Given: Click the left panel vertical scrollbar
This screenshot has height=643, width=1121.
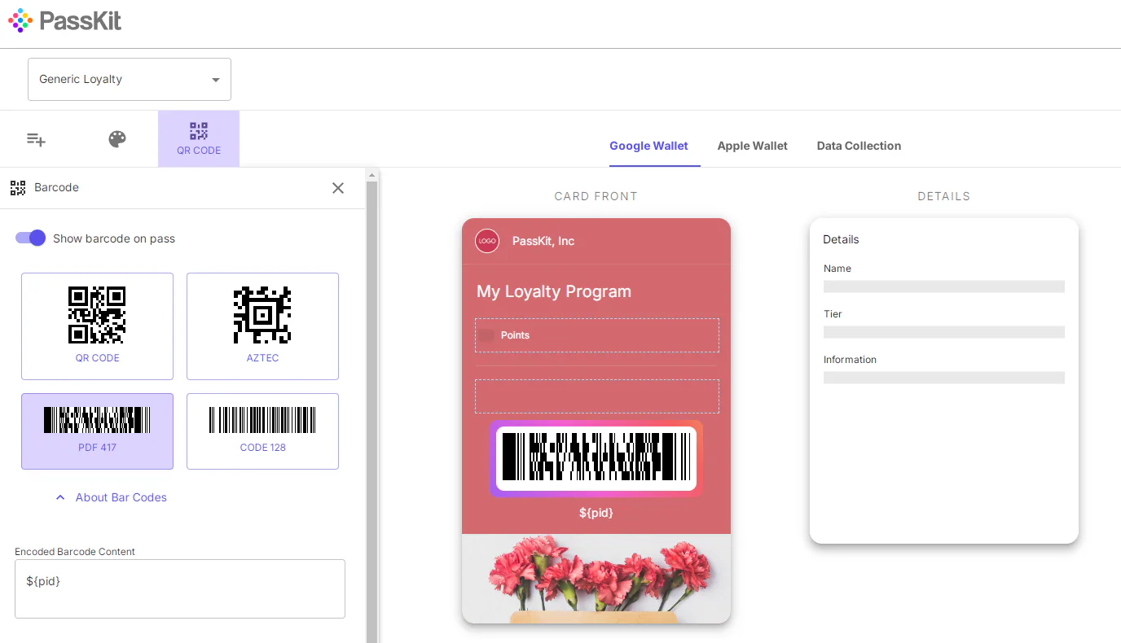Looking at the screenshot, I should [x=371, y=411].
